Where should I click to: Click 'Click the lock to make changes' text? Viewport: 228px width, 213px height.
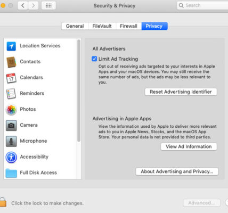47,203
